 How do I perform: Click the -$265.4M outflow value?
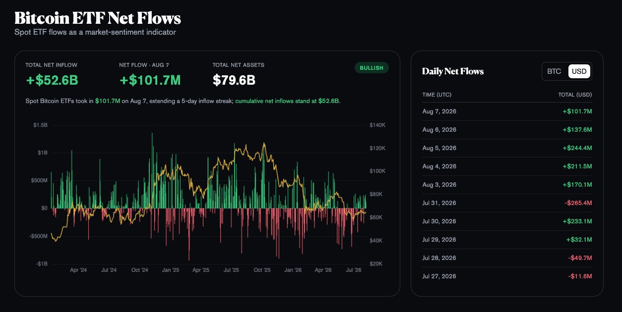click(578, 203)
